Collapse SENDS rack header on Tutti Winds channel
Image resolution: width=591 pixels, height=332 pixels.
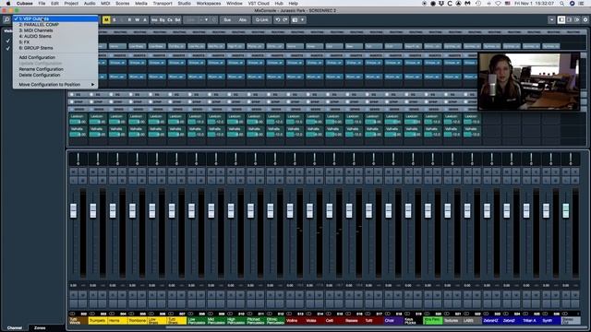point(78,109)
